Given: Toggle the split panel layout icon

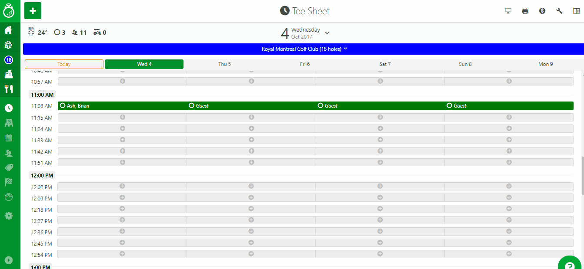Looking at the screenshot, I should point(576,11).
